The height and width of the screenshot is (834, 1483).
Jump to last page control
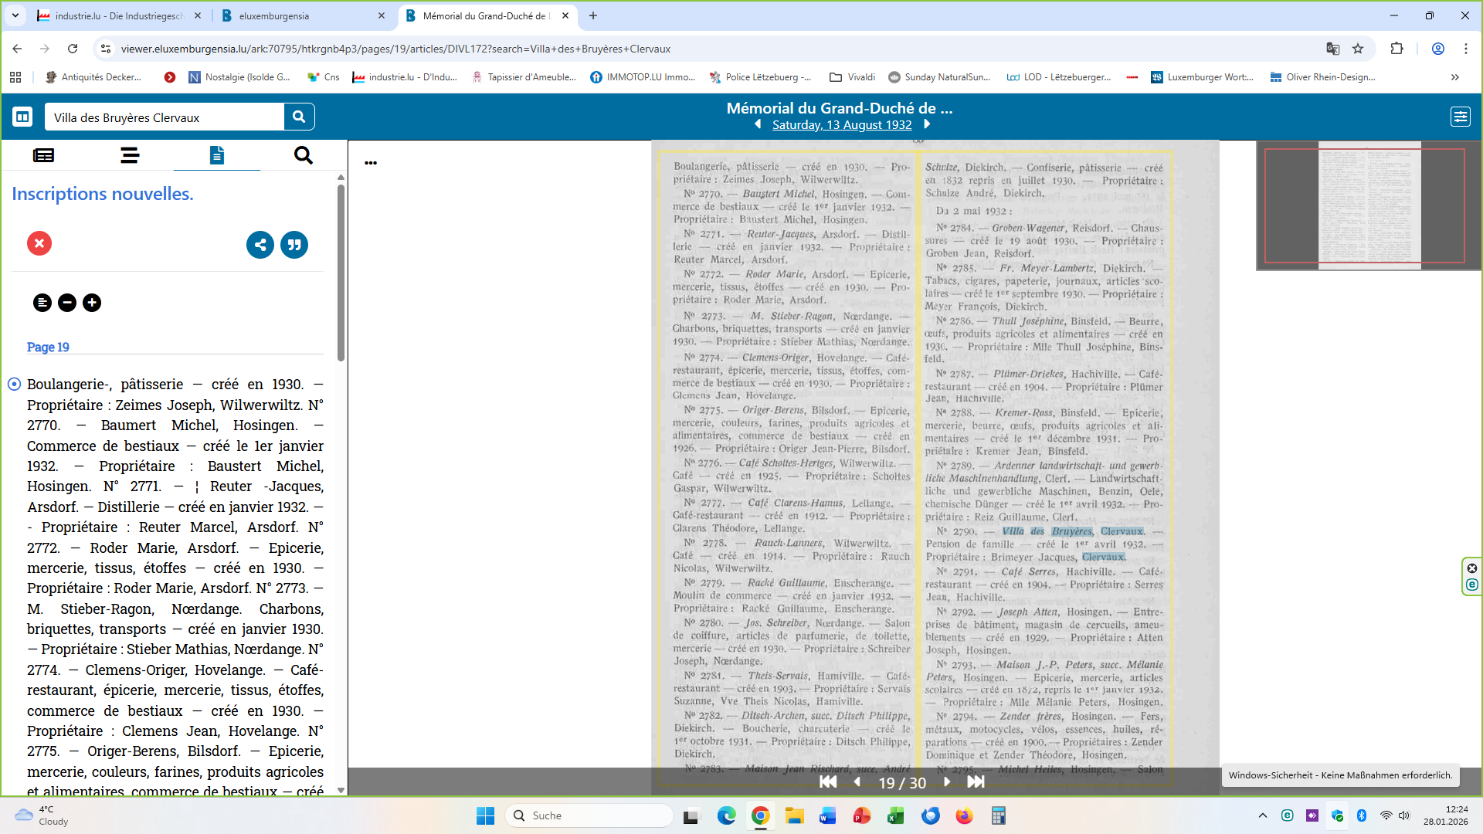point(976,781)
